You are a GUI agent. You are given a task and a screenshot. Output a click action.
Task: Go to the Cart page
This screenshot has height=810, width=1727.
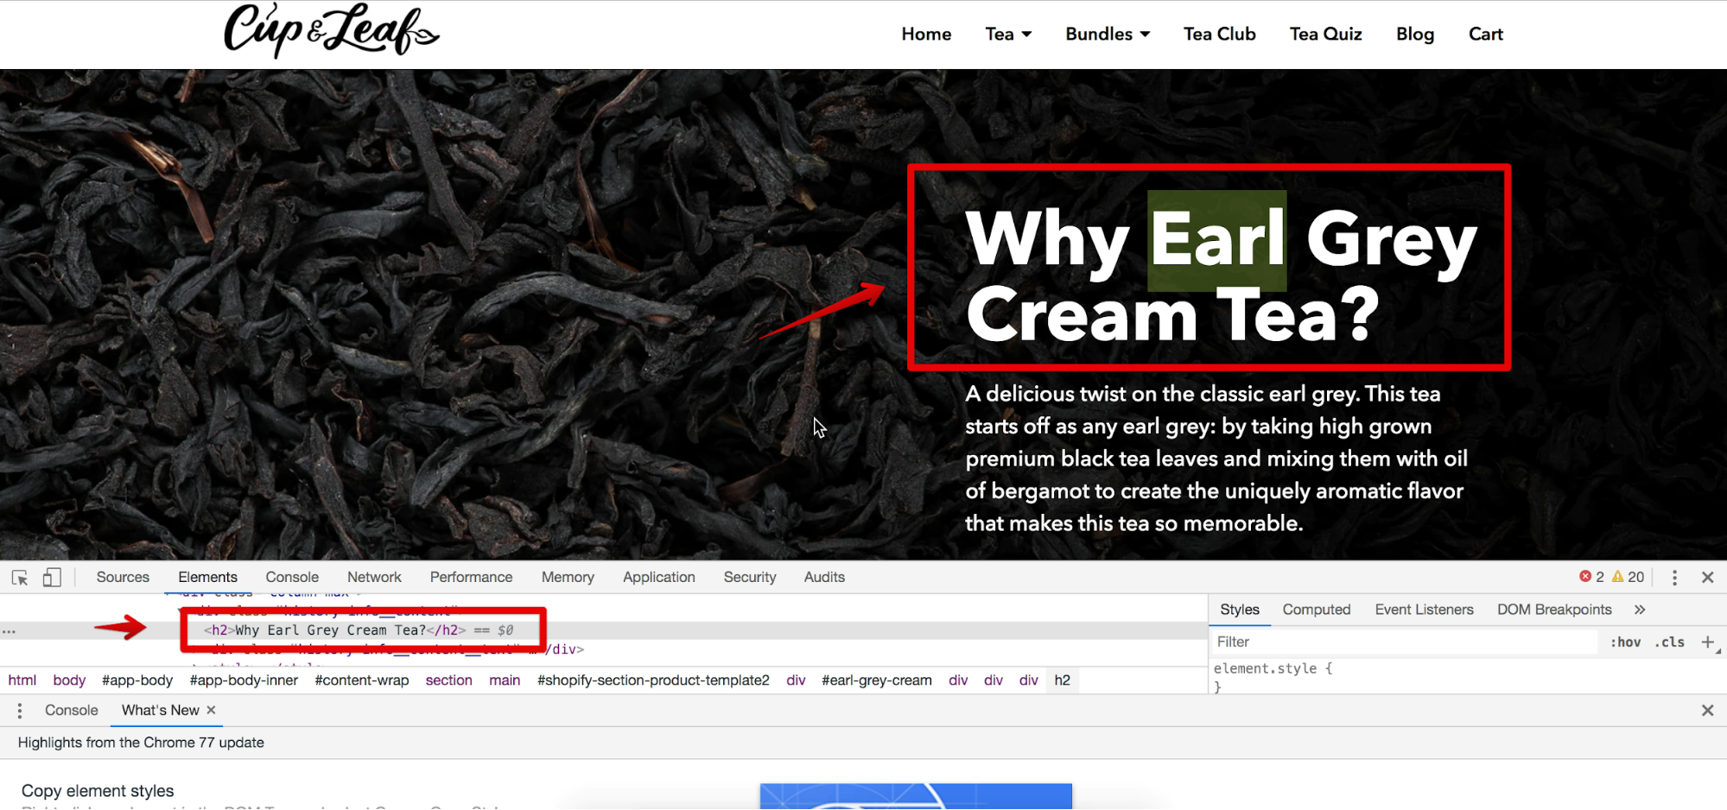tap(1485, 35)
